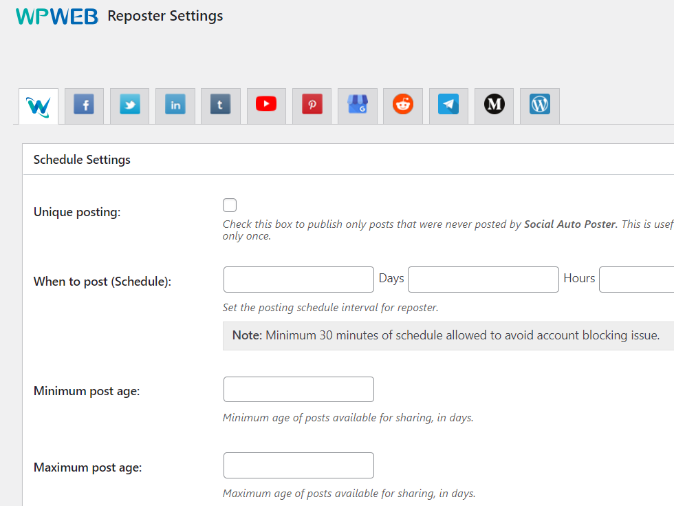674x506 pixels.
Task: Click the Minimum post age label
Action: coord(87,391)
